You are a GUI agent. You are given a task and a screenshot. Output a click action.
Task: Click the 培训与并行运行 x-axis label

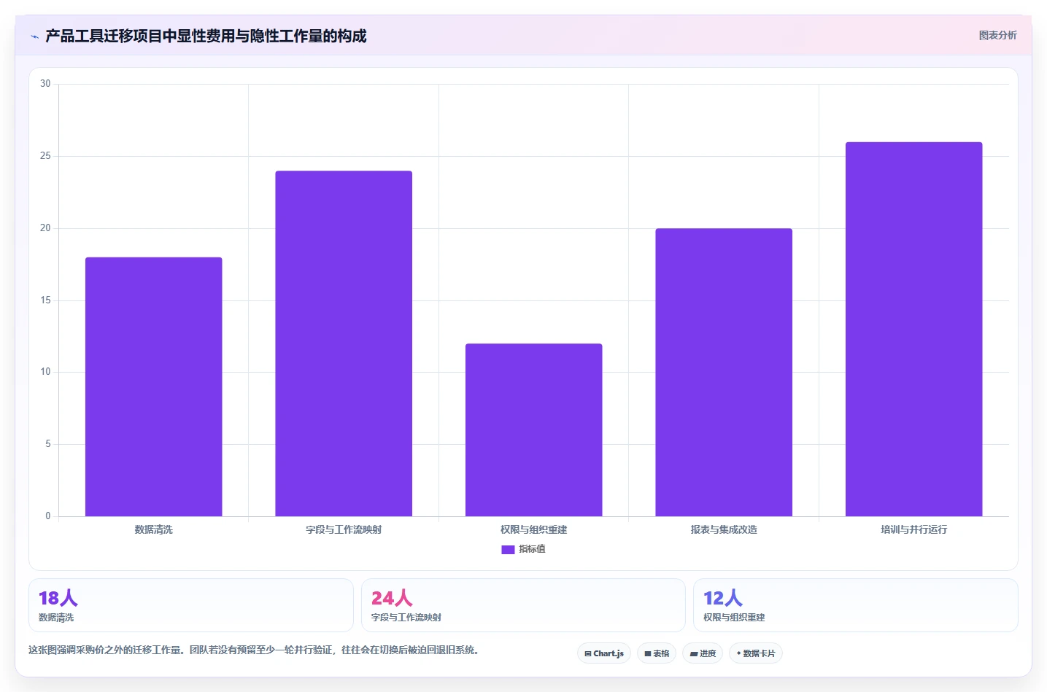click(914, 529)
